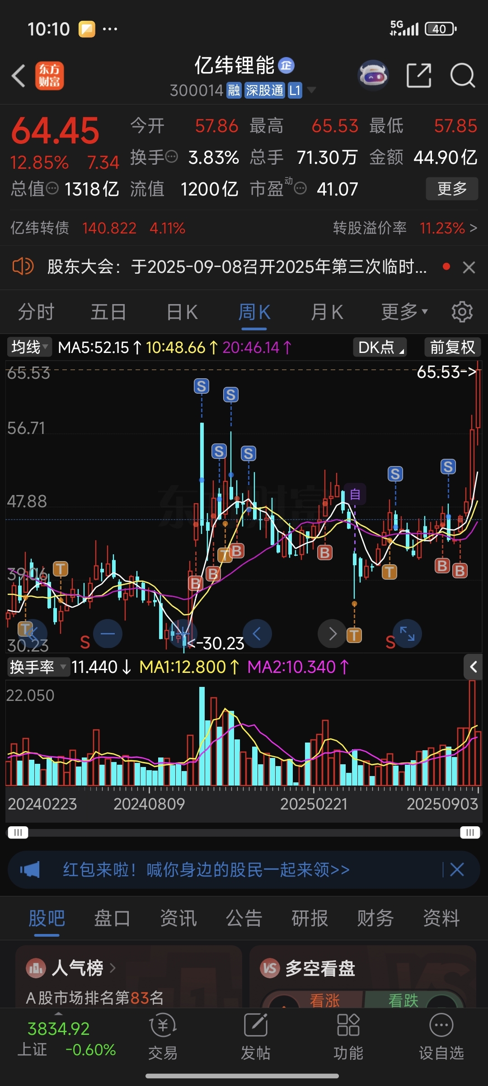Open chart settings gear icon
Screen dimensions: 488x1086
(462, 312)
